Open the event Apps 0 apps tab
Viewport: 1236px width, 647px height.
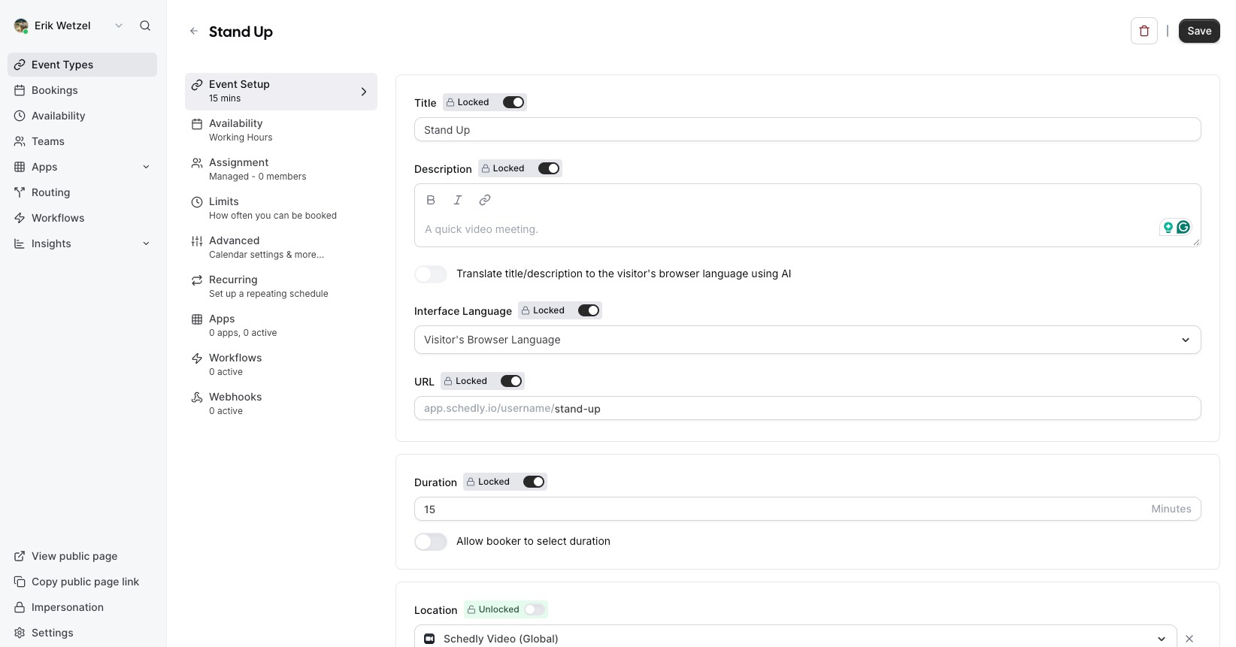pyautogui.click(x=281, y=325)
